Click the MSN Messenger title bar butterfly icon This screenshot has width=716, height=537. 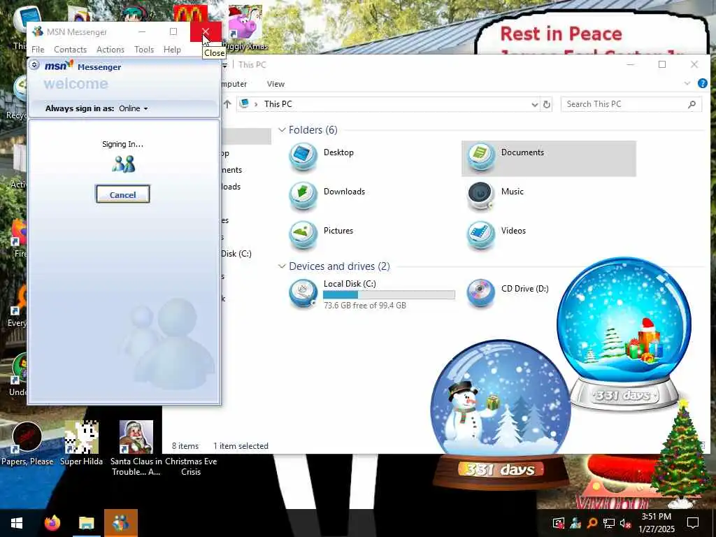click(38, 31)
